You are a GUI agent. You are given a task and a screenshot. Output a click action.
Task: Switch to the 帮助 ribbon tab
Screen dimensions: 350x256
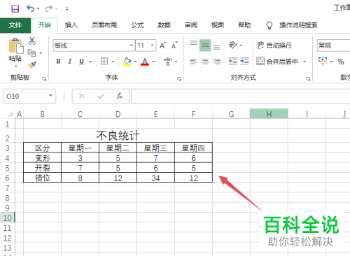click(244, 25)
